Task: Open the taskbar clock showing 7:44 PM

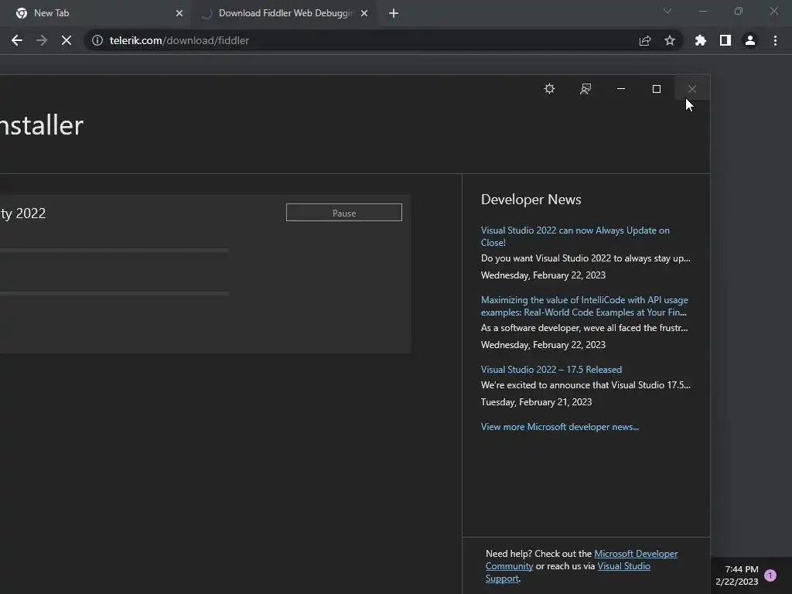Action: coord(737,575)
